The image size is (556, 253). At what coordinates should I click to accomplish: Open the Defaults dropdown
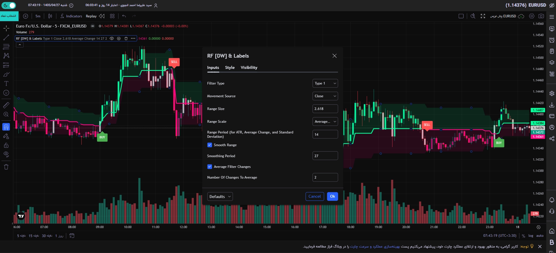(220, 197)
